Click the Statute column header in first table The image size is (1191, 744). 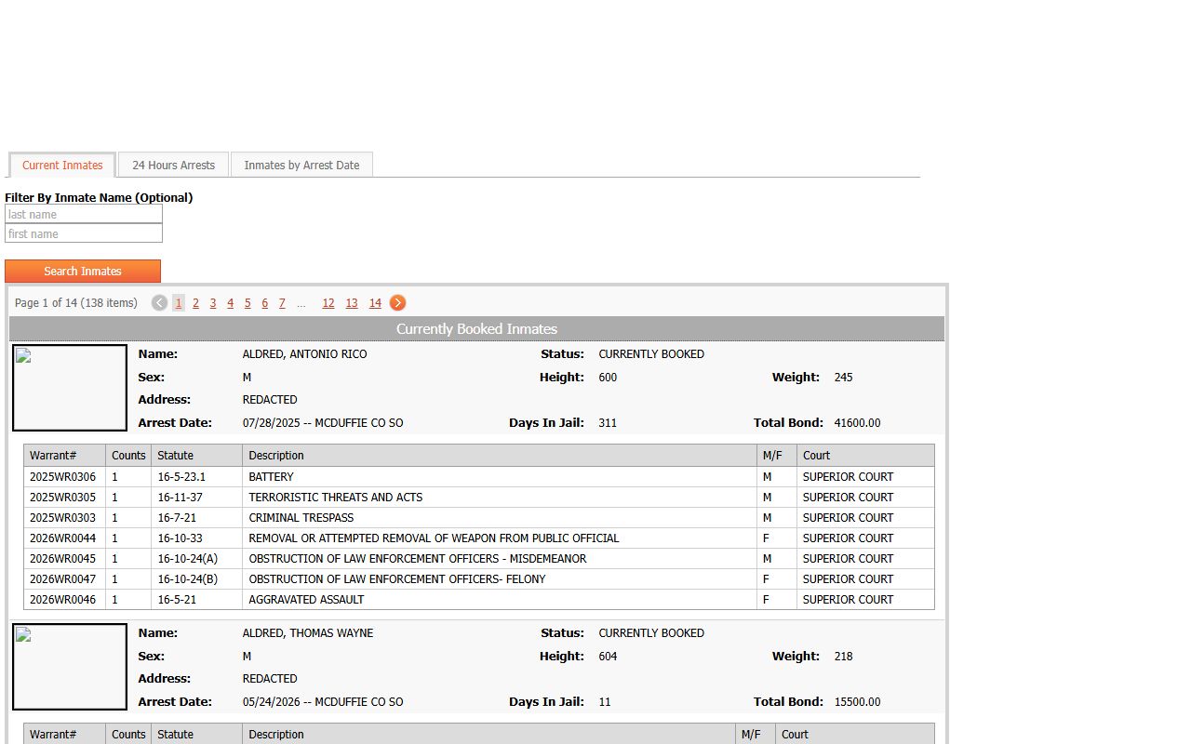[197, 456]
